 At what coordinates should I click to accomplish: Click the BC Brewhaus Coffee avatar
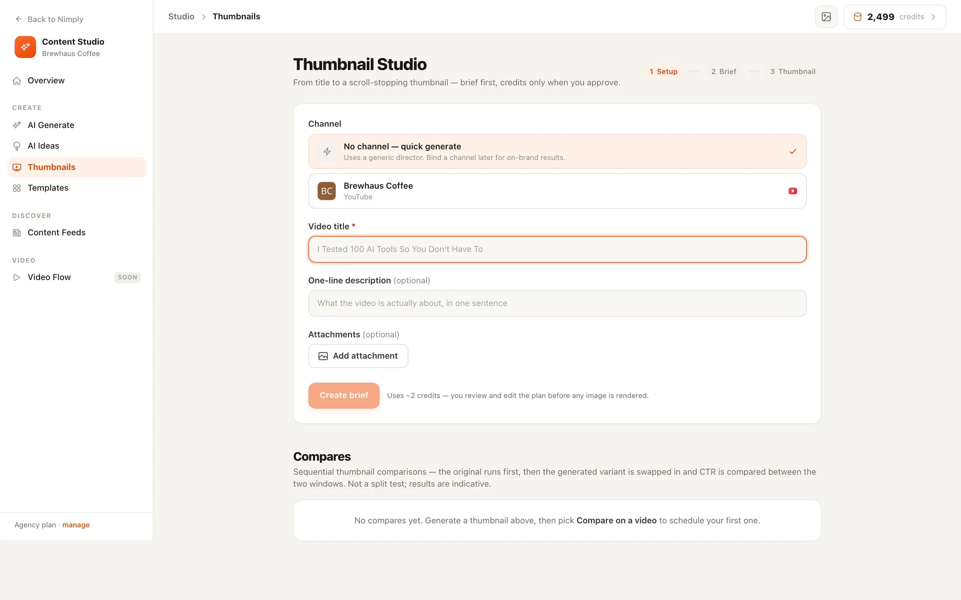click(x=327, y=191)
